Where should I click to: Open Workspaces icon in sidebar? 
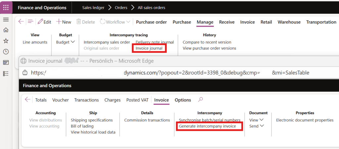point(6,62)
